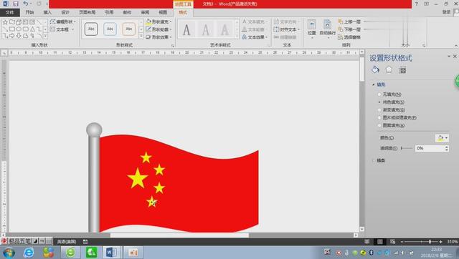Pick the down arrow shape in the shapes gallery
Screen dimensions: 459x259
(19, 36)
